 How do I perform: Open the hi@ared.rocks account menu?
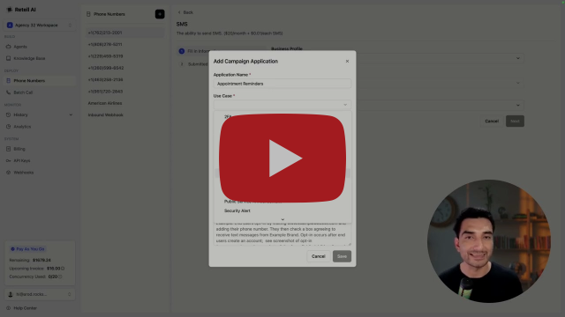(x=40, y=294)
